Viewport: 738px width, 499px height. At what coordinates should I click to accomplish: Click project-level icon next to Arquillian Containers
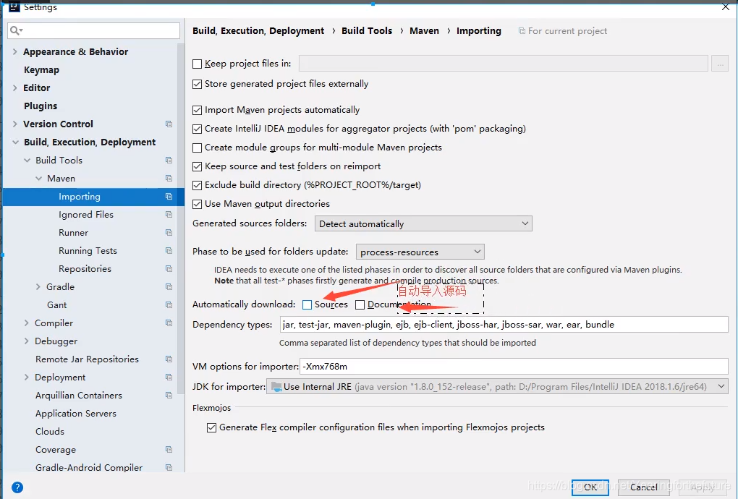(169, 396)
